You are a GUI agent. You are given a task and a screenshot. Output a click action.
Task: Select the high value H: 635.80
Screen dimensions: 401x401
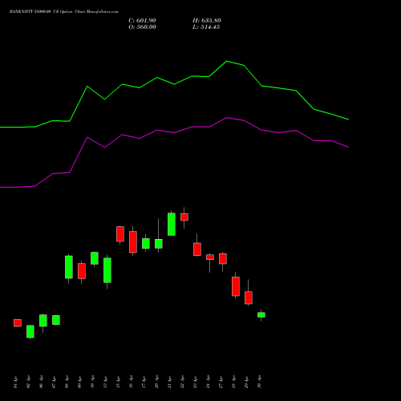[207, 21]
